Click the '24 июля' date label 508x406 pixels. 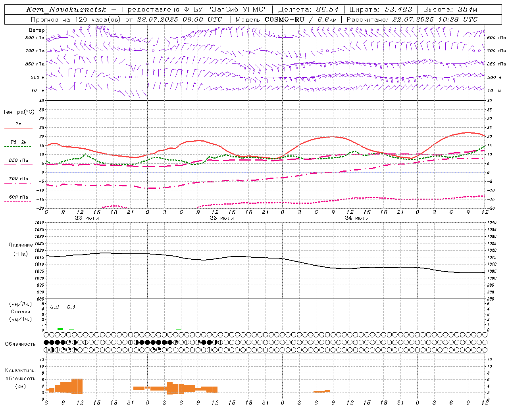tap(357, 218)
